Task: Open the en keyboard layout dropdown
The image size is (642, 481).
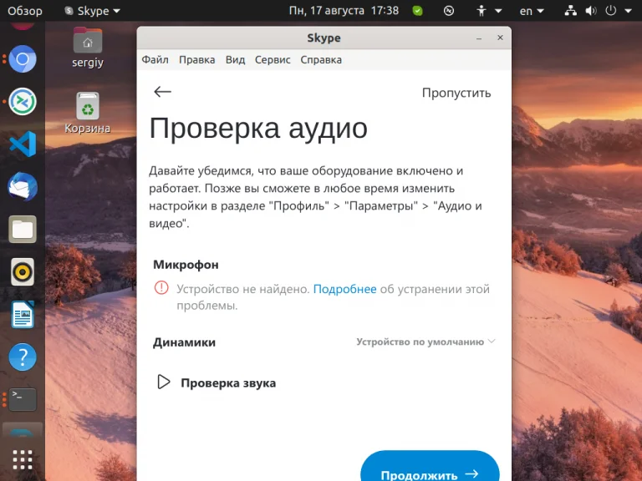Action: 532,11
